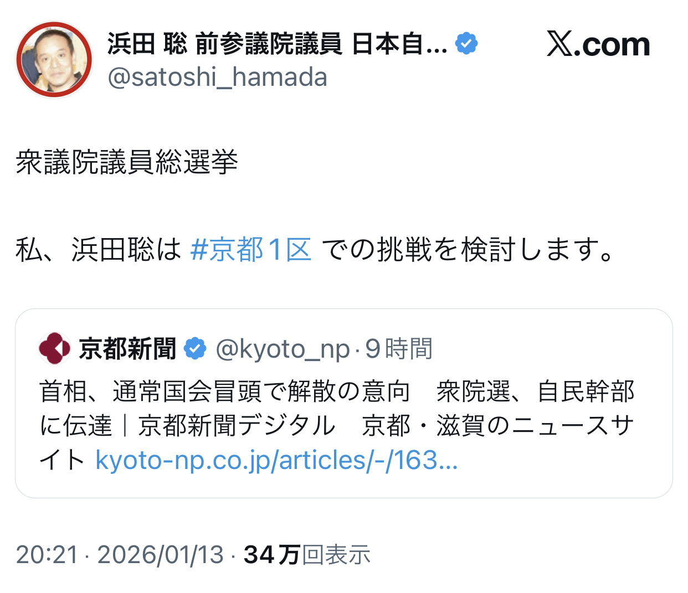Open the quoted post headline 首相、通常国会冒頭で解散の意向

pos(224,392)
